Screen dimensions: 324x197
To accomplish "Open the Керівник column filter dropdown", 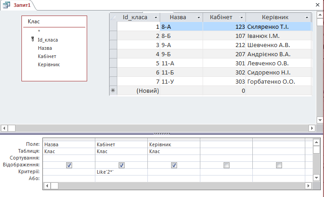I will [x=307, y=17].
